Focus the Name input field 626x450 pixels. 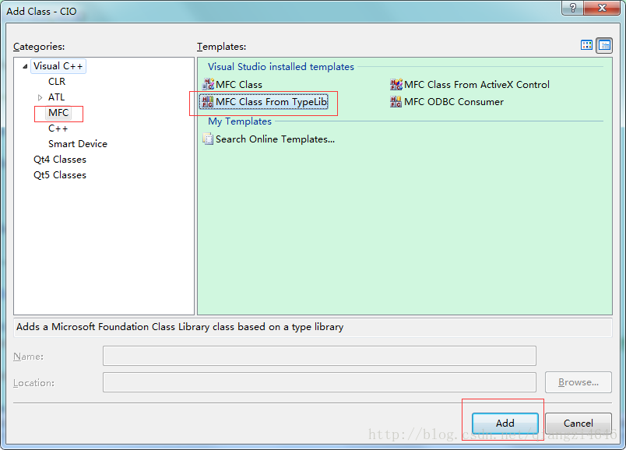tap(319, 356)
